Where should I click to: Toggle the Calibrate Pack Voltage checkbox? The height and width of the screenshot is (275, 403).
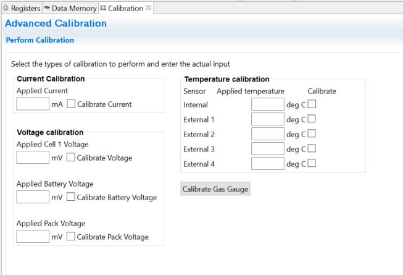click(x=71, y=237)
